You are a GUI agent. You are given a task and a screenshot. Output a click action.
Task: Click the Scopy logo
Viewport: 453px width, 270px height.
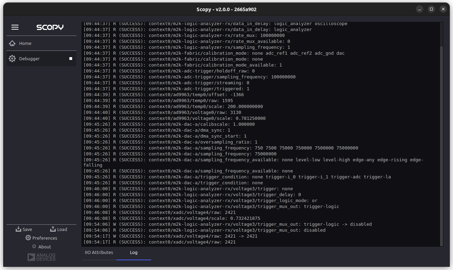50,27
